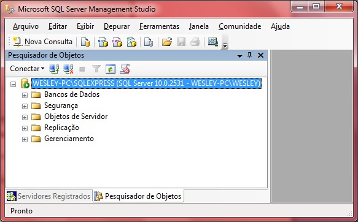Image resolution: width=358 pixels, height=222 pixels.
Task: Click Connect Object Explorer icon
Action: 54,69
